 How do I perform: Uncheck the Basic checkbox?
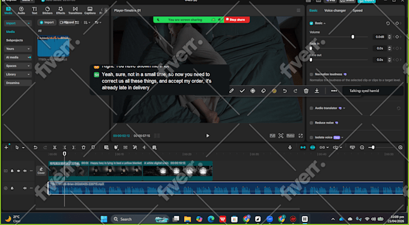click(x=311, y=23)
